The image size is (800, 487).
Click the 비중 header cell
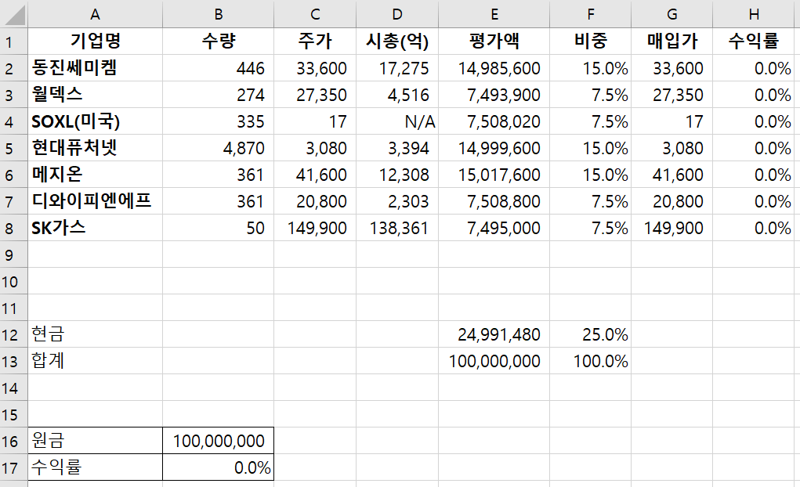click(x=590, y=41)
